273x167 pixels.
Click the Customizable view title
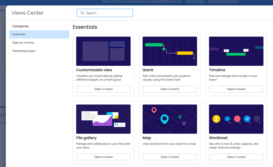94,70
